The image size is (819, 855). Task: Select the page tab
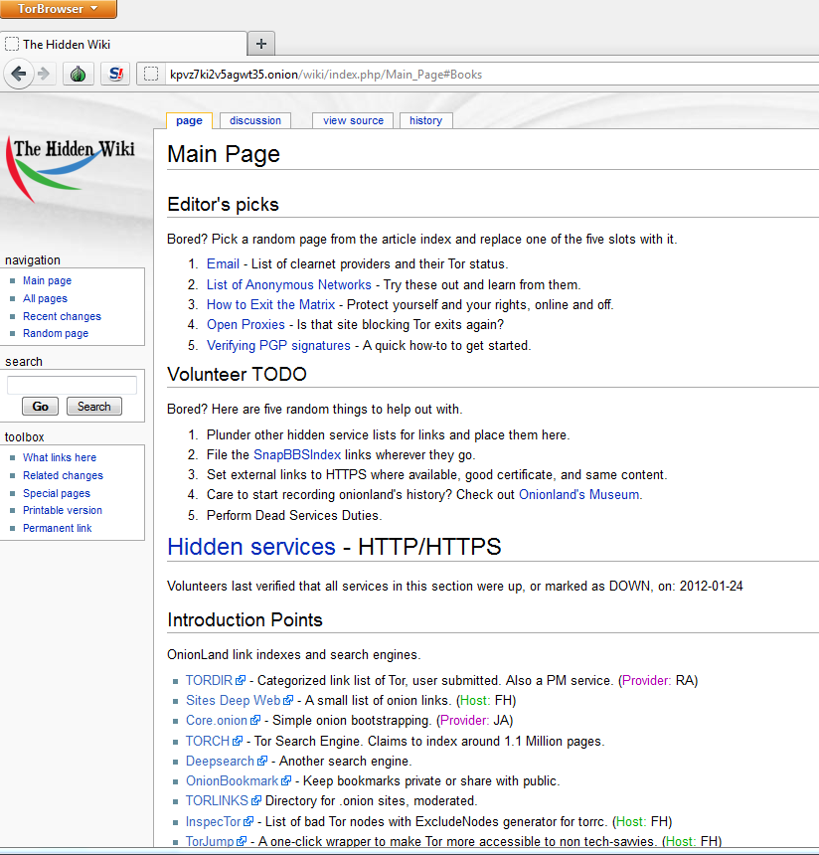(189, 120)
